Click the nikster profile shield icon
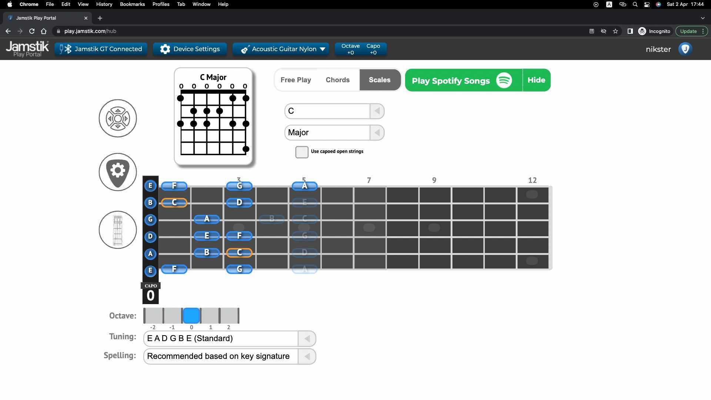The width and height of the screenshot is (711, 400). 685,49
